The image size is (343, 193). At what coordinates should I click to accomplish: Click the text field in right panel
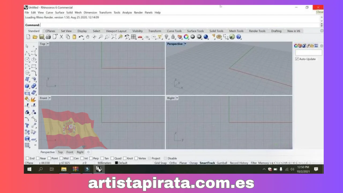[x=309, y=53]
